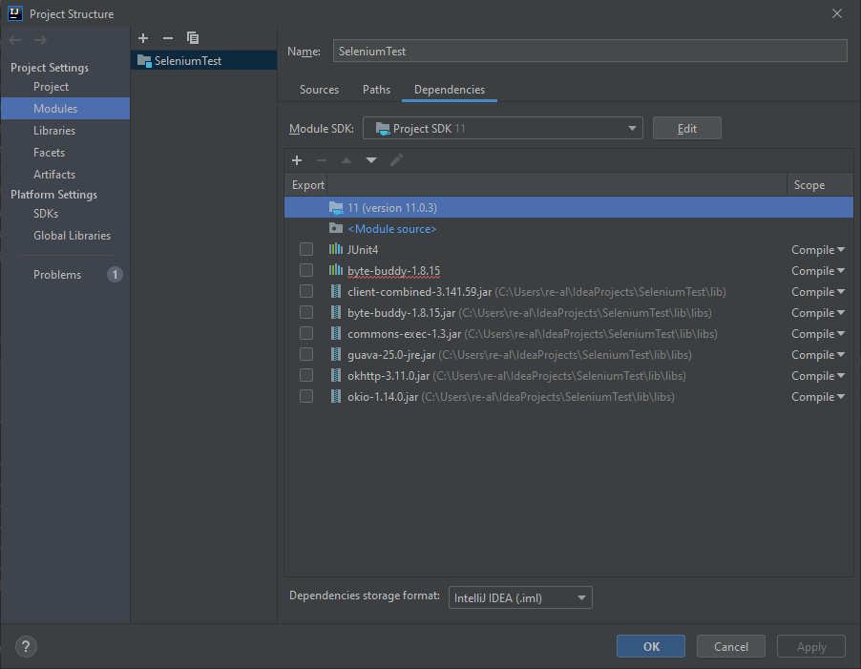Open the Module SDK dropdown

coord(502,129)
